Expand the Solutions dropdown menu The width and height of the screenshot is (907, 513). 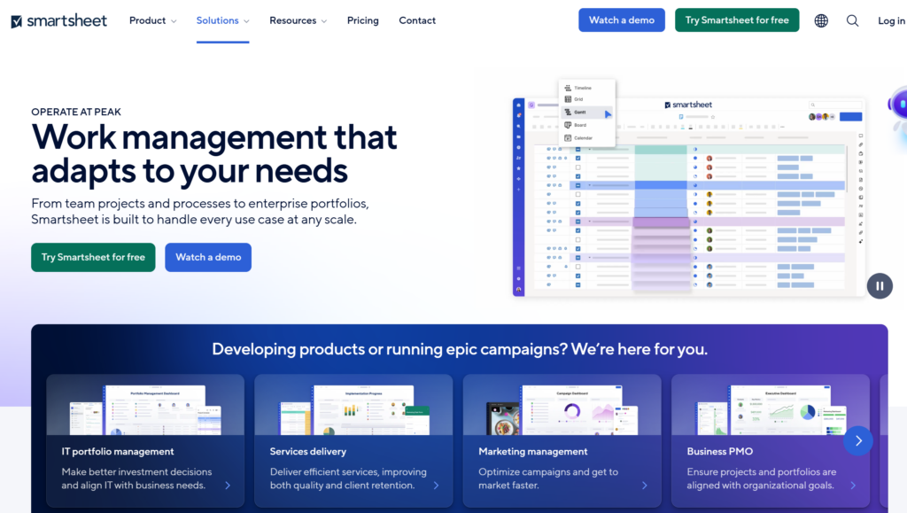(222, 20)
